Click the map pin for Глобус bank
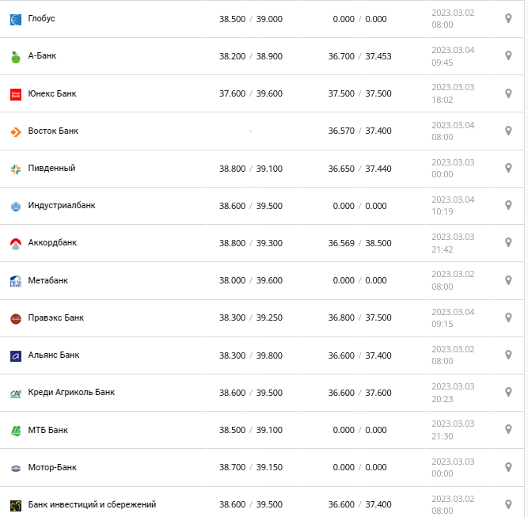This screenshot has height=517, width=528. click(x=508, y=18)
